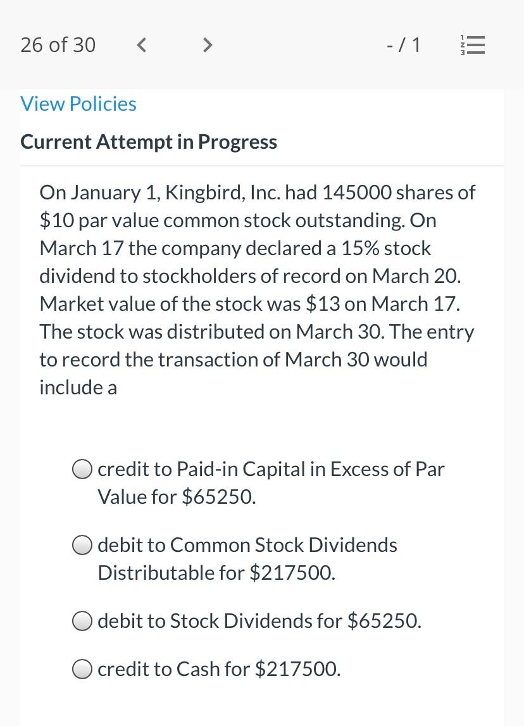This screenshot has width=524, height=726.
Task: Click the Kingbird, Inc. question paragraph
Action: coord(258,290)
